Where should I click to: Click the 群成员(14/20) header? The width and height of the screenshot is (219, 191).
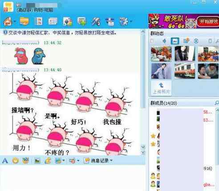point(164,103)
